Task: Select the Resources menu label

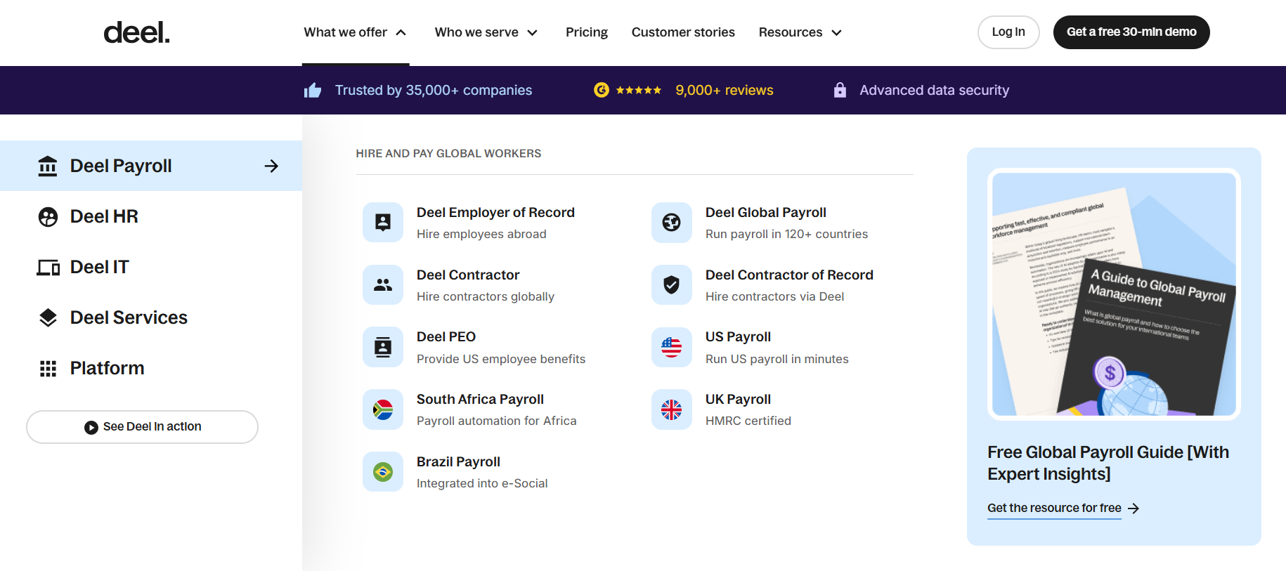Action: tap(791, 32)
